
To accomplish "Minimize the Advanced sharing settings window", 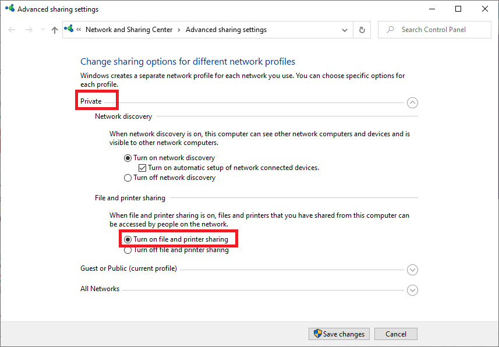I will click(432, 9).
